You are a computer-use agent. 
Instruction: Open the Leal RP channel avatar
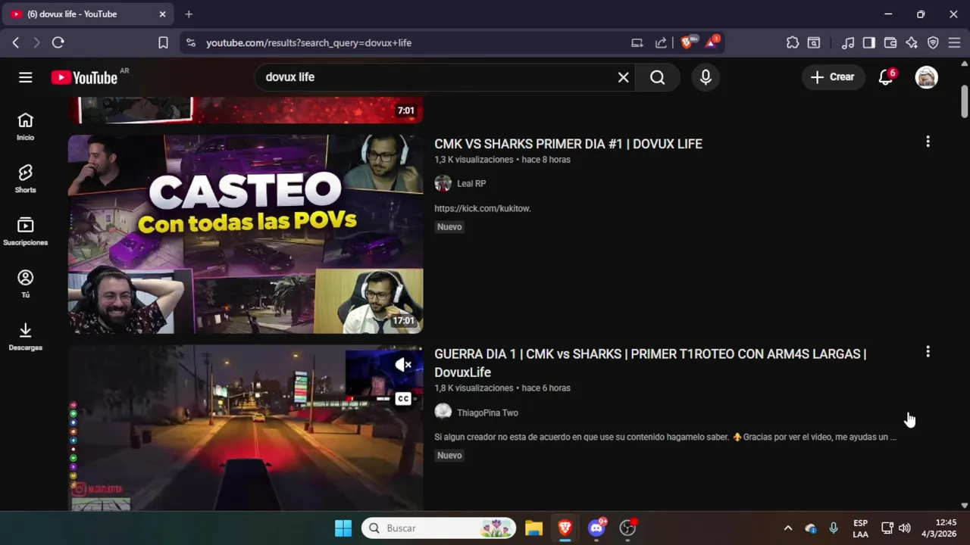pos(443,184)
